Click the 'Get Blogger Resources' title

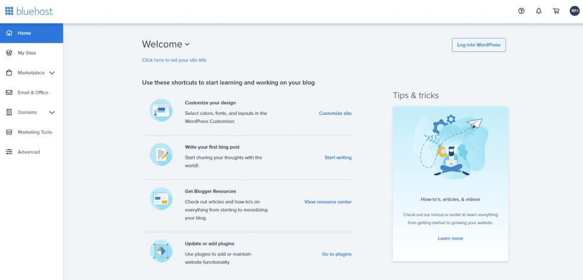(x=210, y=191)
